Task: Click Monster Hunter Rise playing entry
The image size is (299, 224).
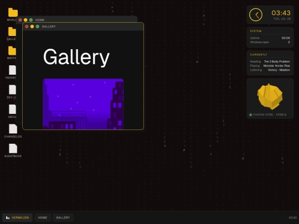Action: [276, 66]
